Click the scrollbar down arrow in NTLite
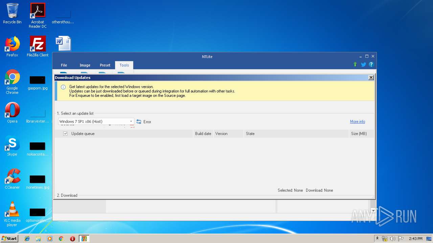This screenshot has width=433, height=243. 373,210
